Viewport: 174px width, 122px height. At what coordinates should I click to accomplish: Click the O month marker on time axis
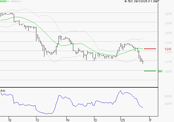38,120
